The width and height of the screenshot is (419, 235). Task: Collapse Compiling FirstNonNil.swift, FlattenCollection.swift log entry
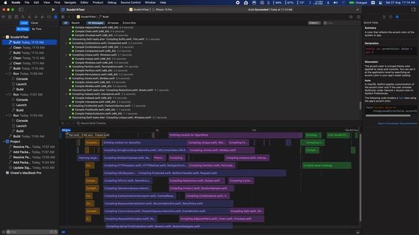pos(67,106)
